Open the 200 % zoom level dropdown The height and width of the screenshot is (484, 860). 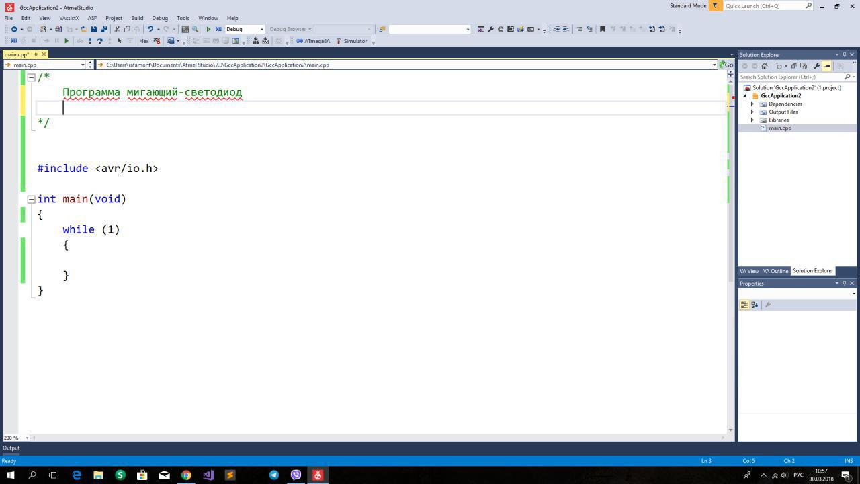coord(27,438)
